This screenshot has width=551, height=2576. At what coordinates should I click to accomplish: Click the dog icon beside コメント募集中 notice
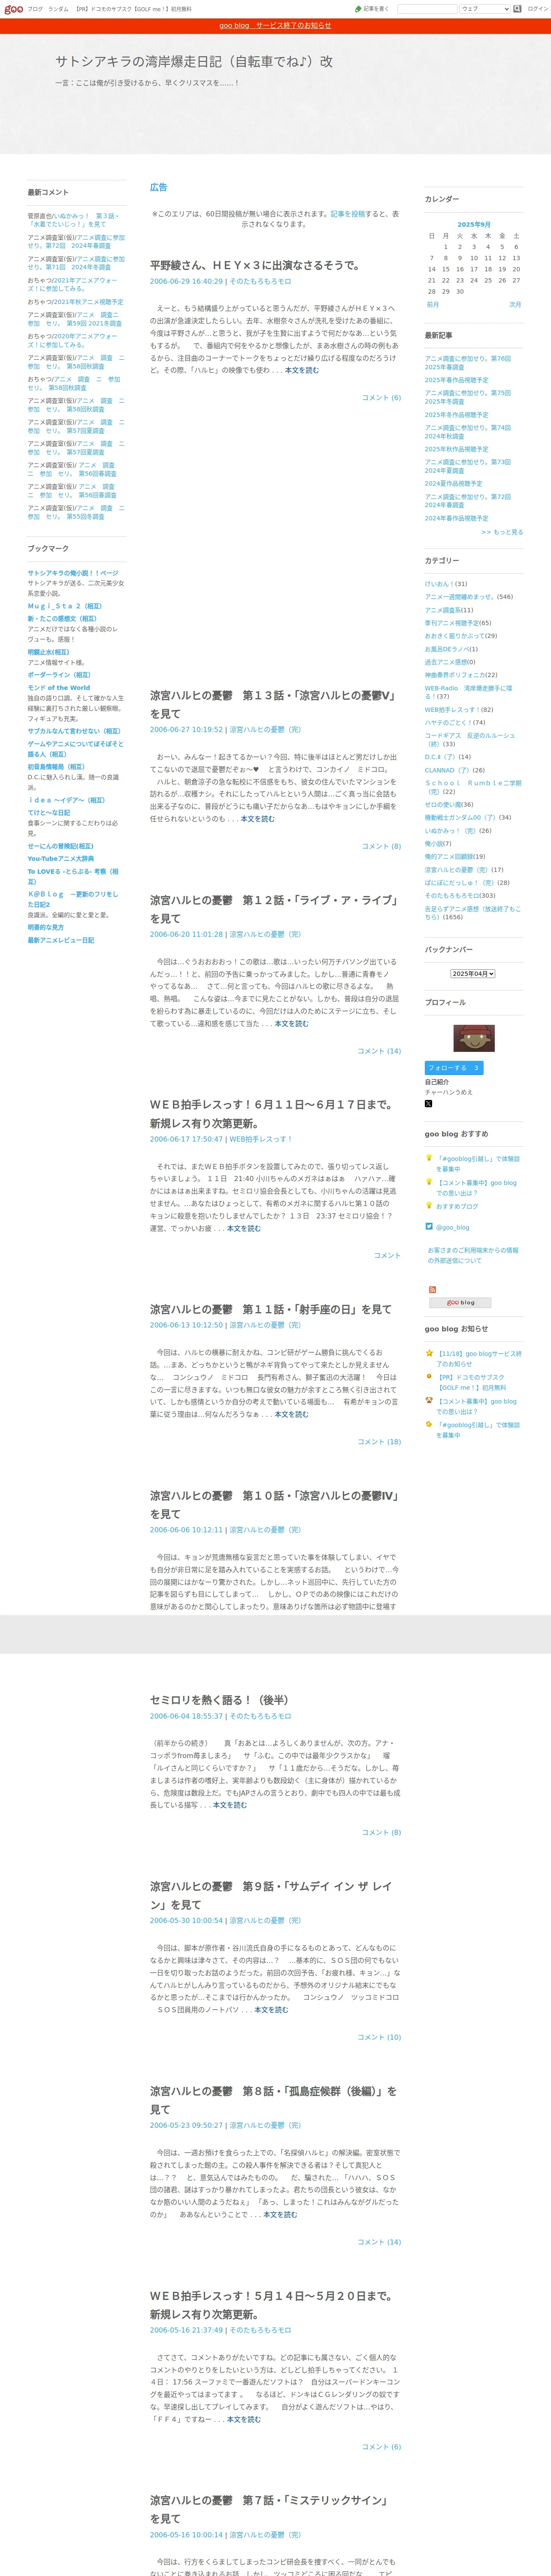pyautogui.click(x=429, y=1400)
